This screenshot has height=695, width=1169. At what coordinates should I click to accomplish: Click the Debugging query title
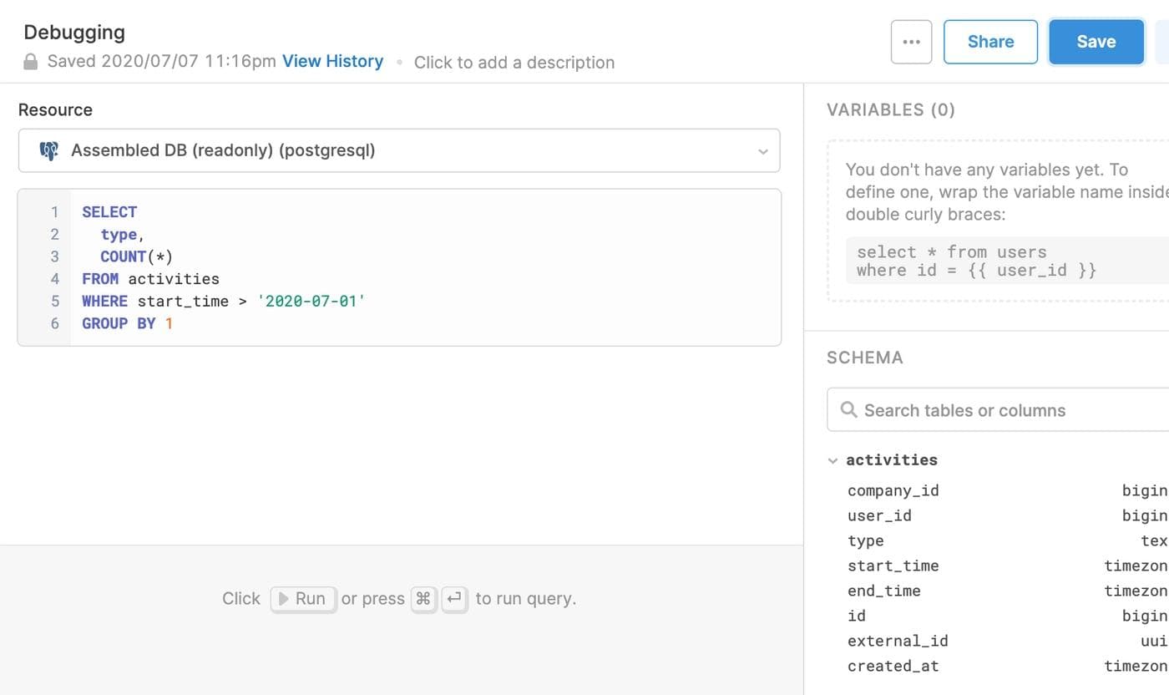[x=74, y=33]
